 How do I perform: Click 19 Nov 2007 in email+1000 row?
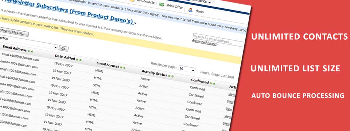(63, 65)
